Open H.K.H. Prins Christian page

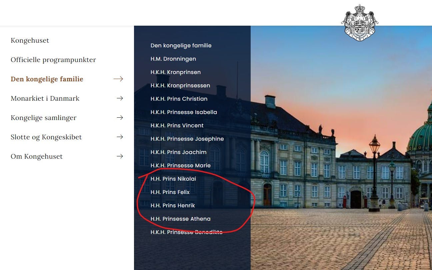[179, 99]
